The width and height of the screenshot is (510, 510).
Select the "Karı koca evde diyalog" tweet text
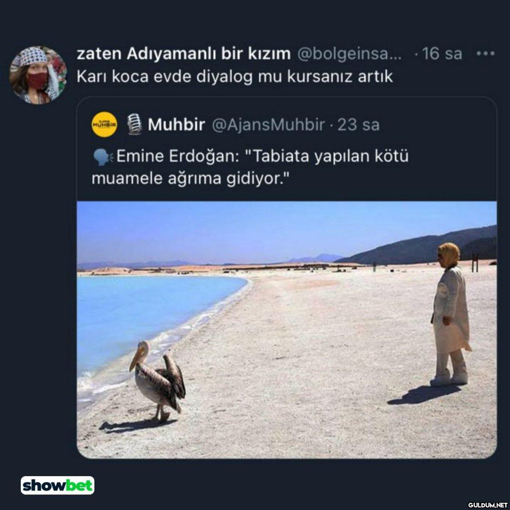coord(235,77)
